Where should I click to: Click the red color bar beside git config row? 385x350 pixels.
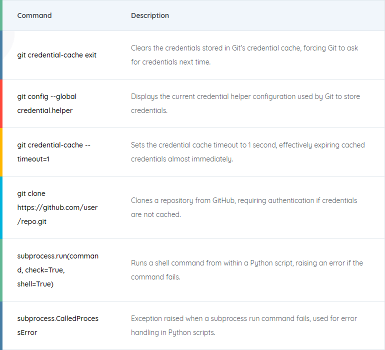[x=1, y=103]
